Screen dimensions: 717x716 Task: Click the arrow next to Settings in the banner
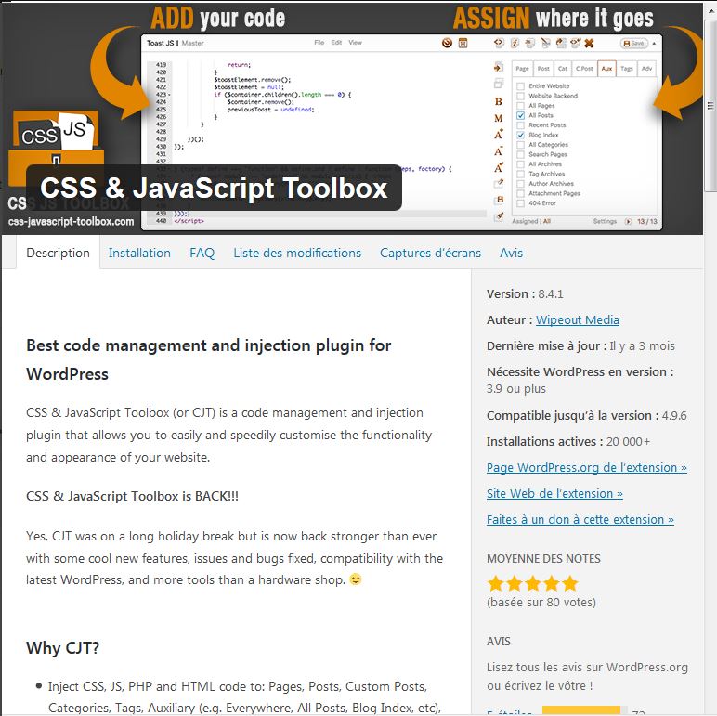click(629, 222)
